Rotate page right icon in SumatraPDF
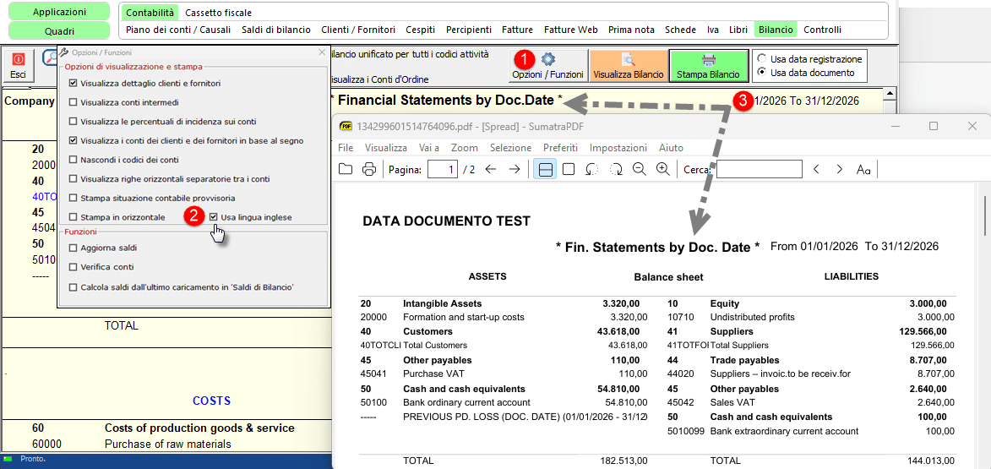 (616, 169)
